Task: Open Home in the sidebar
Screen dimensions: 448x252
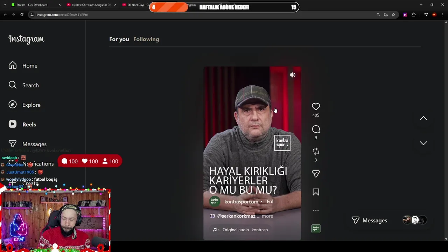Action: pyautogui.click(x=23, y=66)
